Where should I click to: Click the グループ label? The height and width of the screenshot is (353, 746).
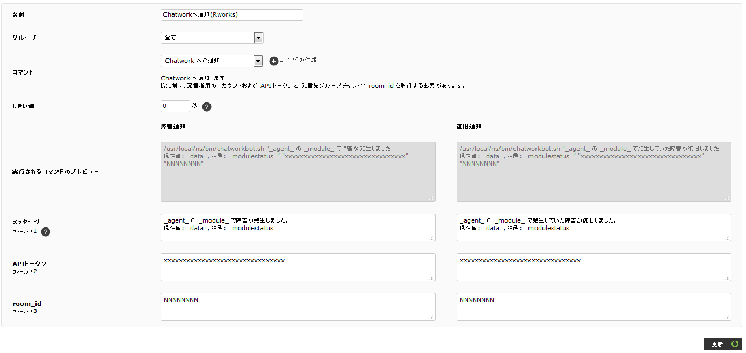(24, 38)
